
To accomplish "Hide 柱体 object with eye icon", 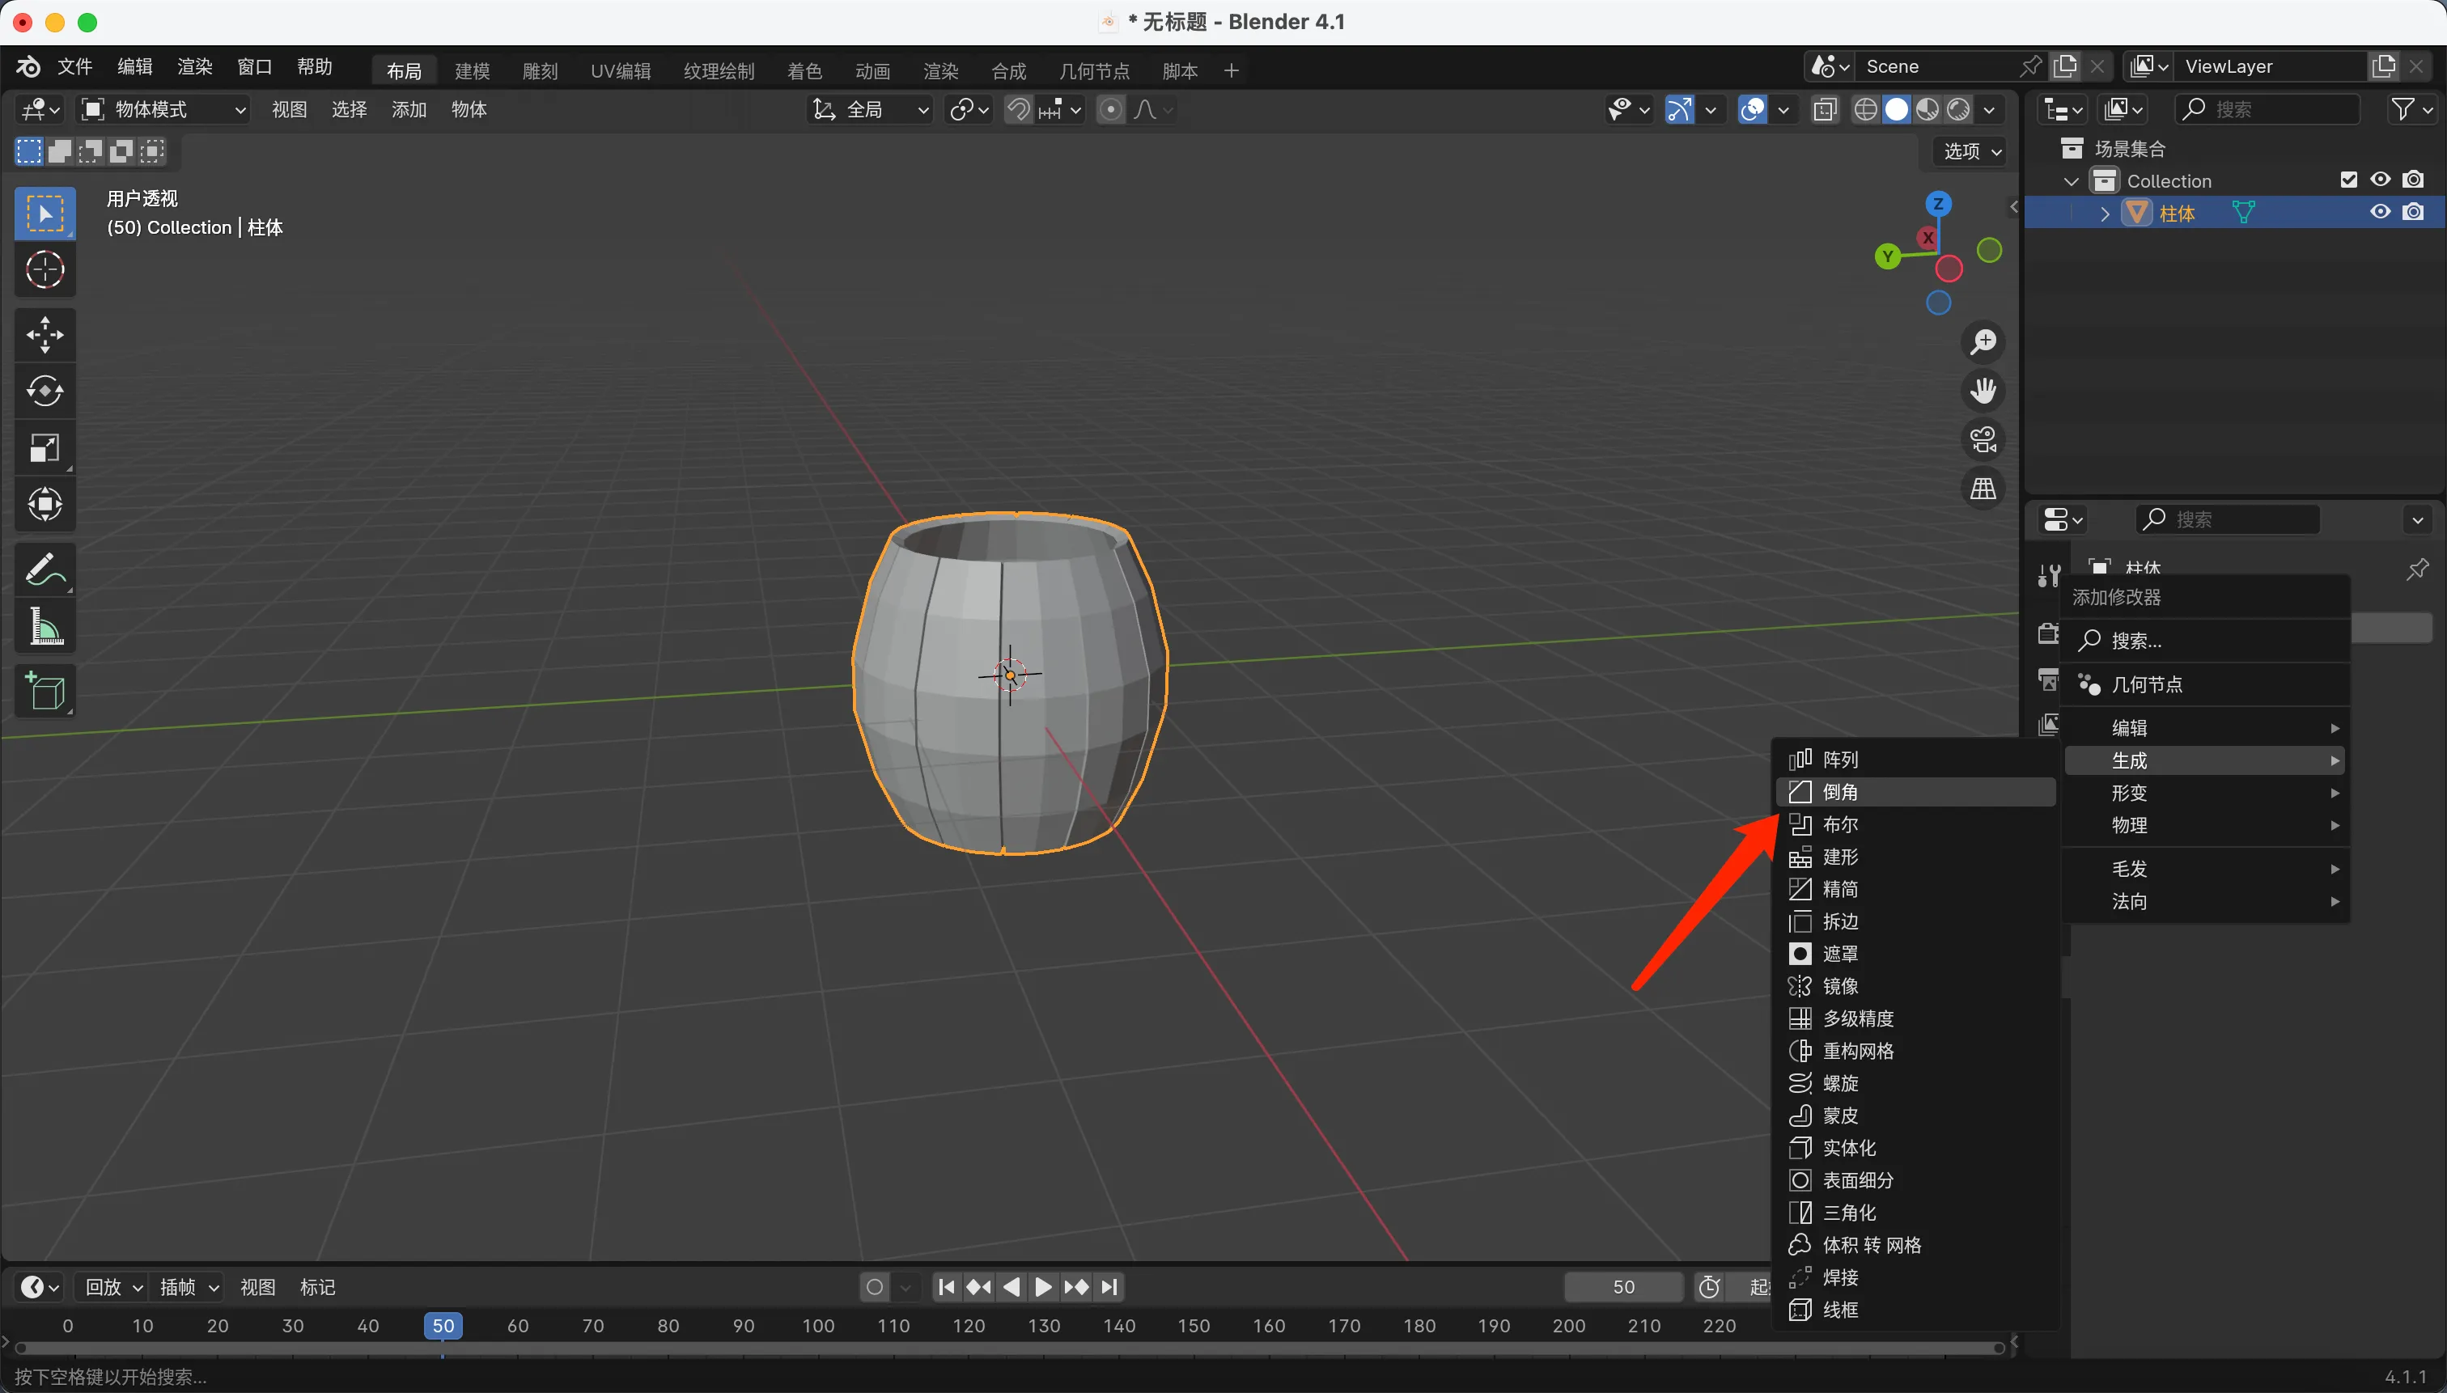I will [x=2379, y=213].
